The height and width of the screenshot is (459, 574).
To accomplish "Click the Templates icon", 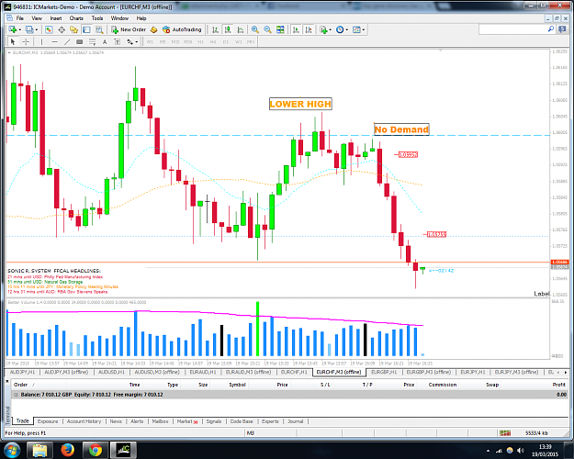I will pos(356,29).
